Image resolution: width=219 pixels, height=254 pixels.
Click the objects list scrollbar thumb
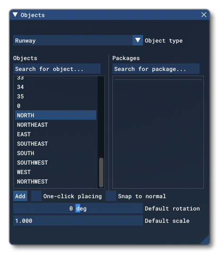(x=101, y=172)
